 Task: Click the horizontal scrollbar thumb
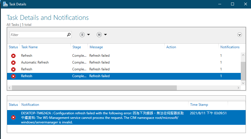tap(94, 88)
